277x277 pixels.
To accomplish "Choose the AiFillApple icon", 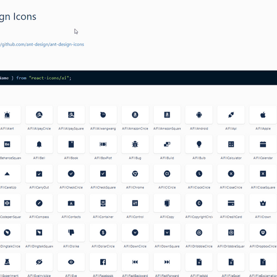I will click(x=263, y=115).
